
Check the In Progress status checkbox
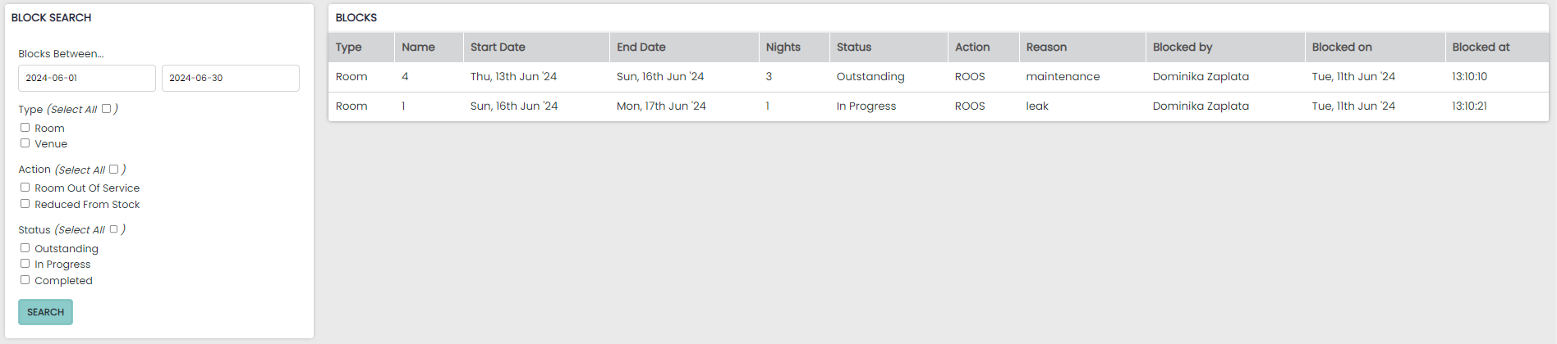point(25,264)
